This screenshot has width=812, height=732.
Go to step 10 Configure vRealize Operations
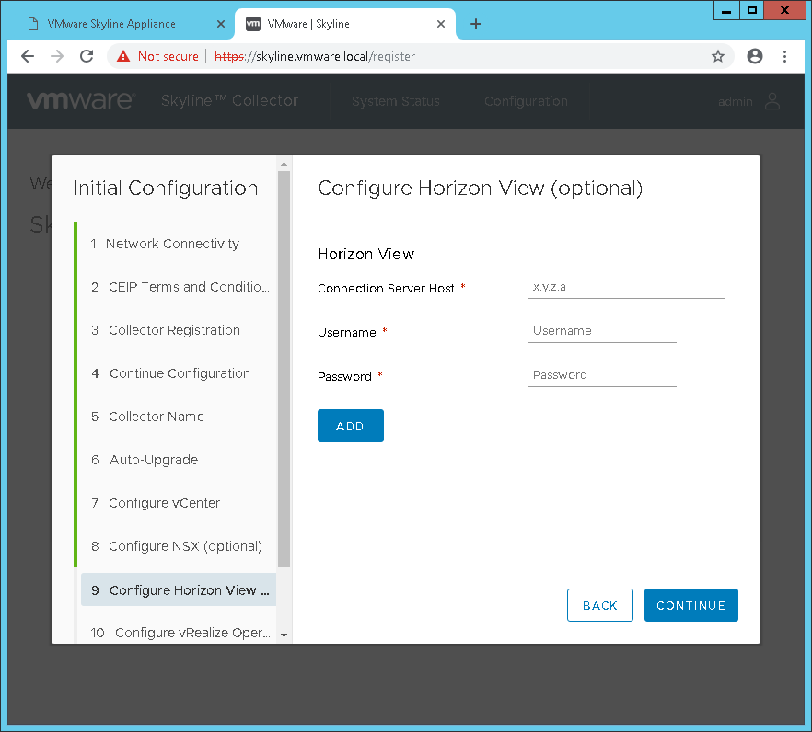tap(179, 632)
